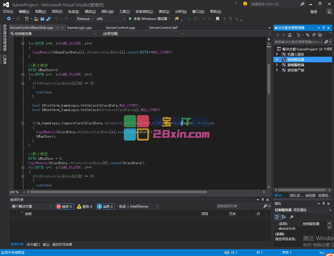
Task: Click the pending changes filter clock icon
Action: (x=298, y=35)
